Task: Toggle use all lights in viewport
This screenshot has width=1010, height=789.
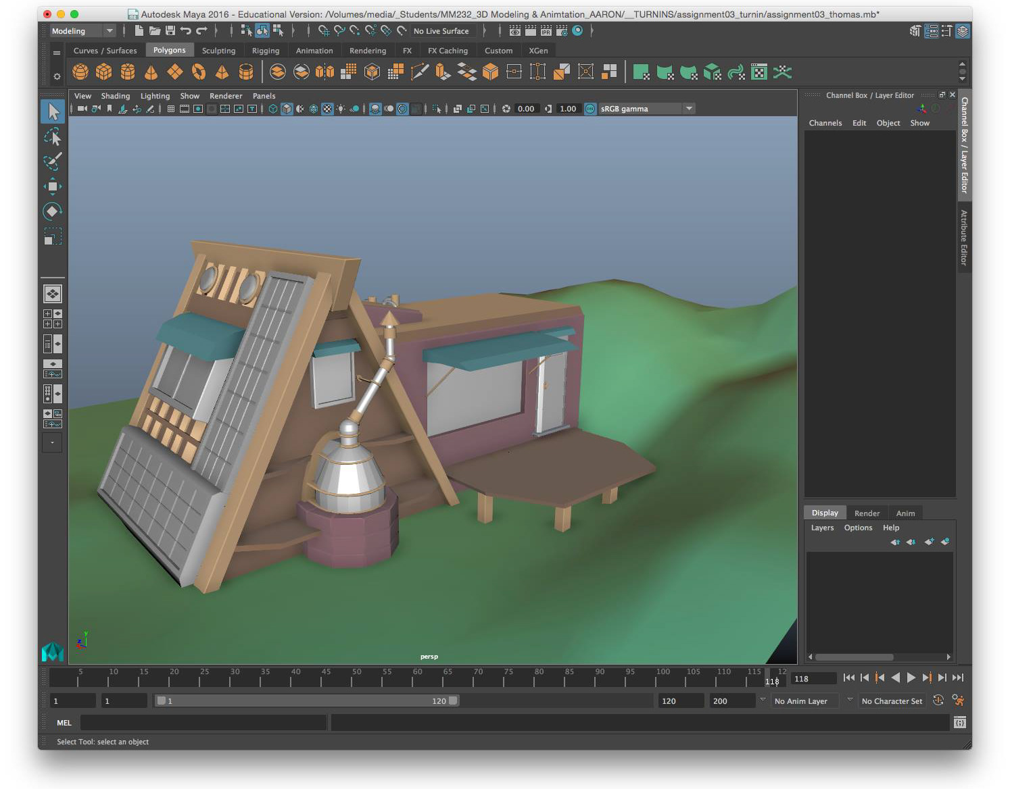Action: point(341,109)
